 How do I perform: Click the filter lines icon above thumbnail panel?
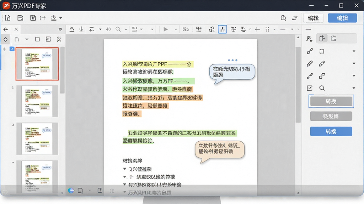pos(60,29)
